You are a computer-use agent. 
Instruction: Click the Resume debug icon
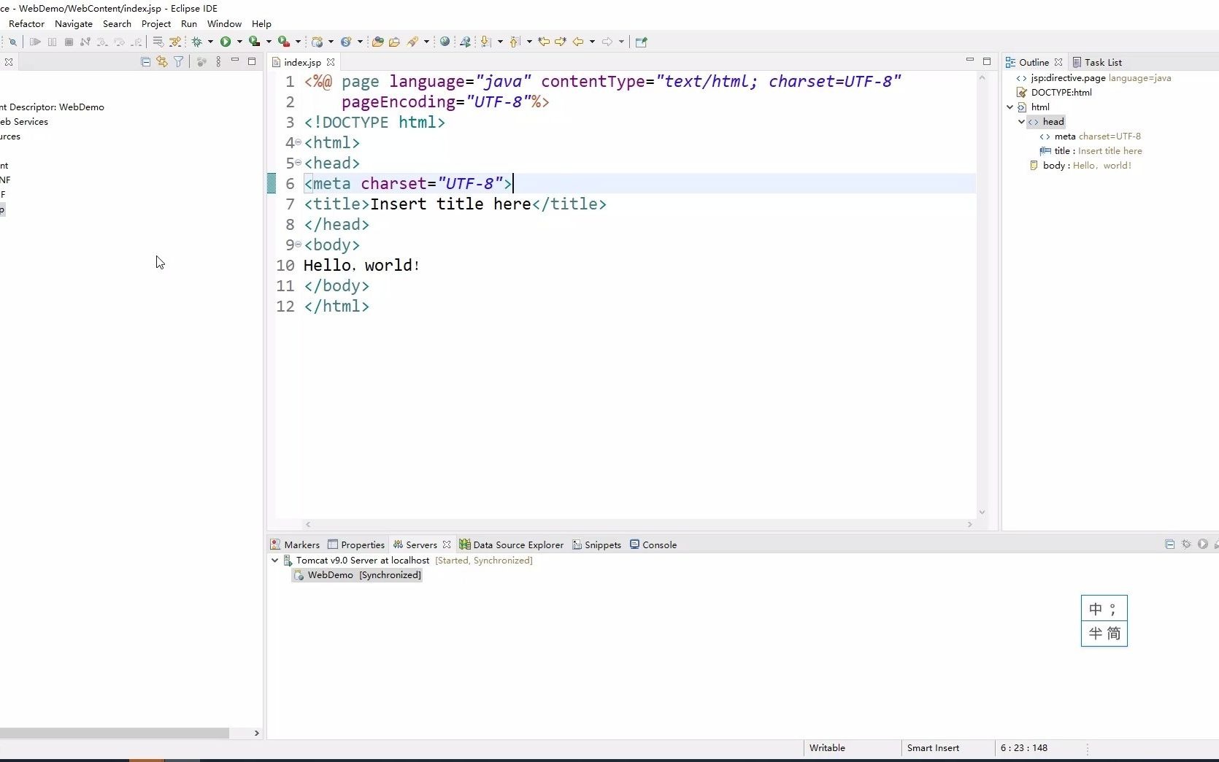[x=35, y=42]
